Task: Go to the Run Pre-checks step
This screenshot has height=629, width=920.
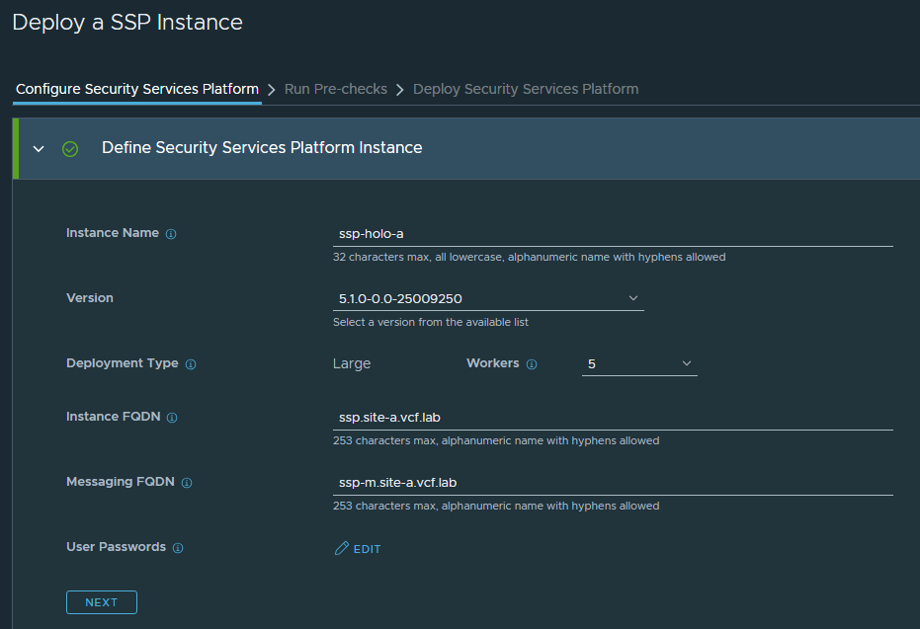Action: point(335,89)
